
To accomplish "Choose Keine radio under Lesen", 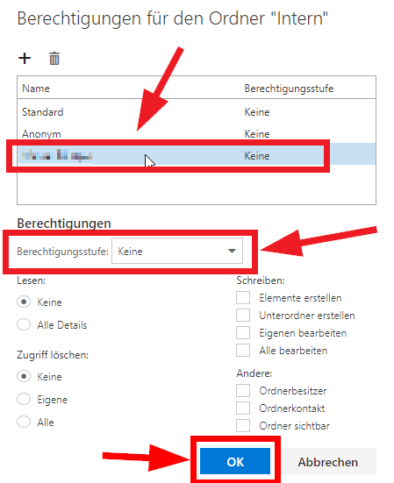I will 24,302.
